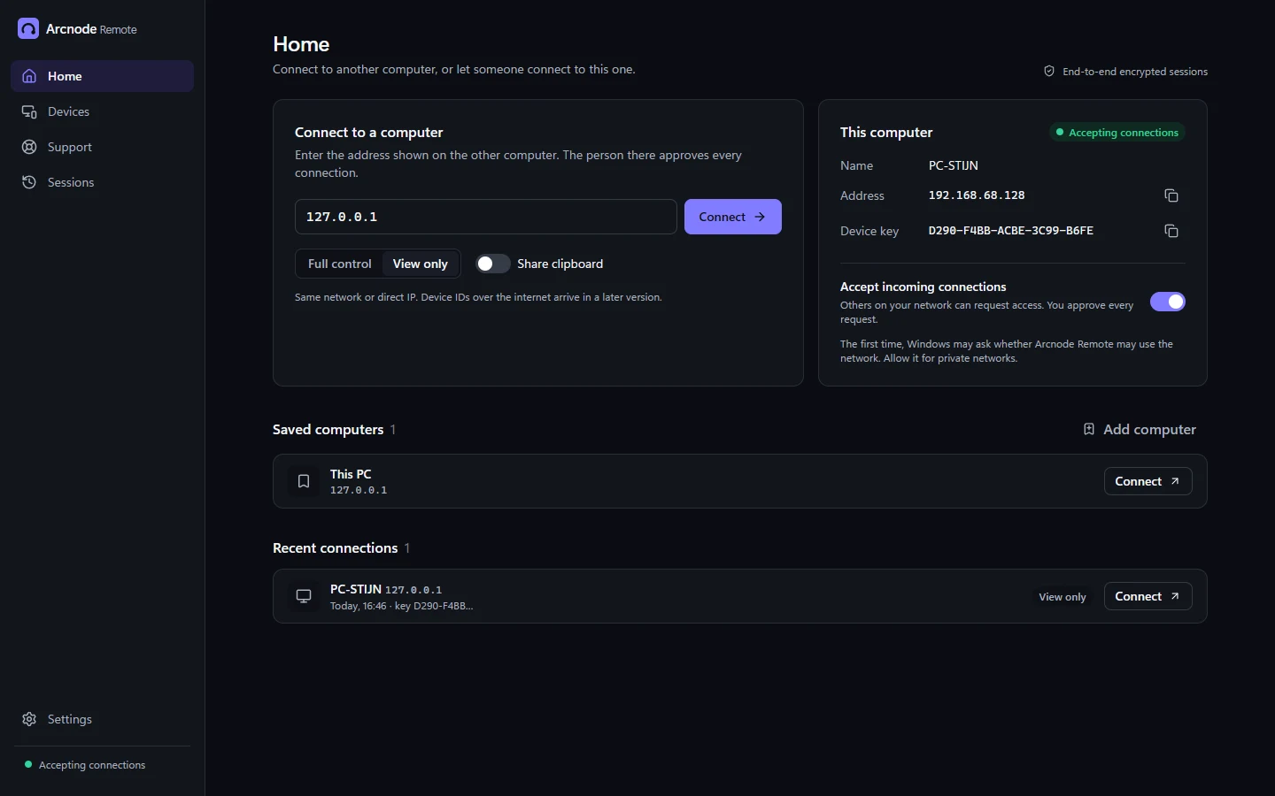Screen dimensions: 1275x796
Task: Toggle the Share clipboard switch
Action: 492,264
